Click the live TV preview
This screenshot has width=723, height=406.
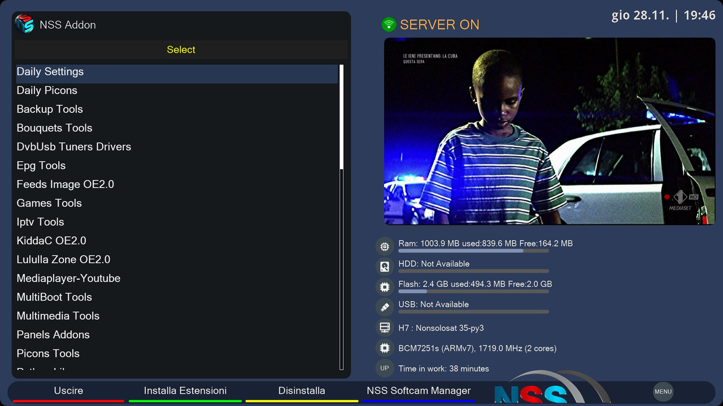550,131
